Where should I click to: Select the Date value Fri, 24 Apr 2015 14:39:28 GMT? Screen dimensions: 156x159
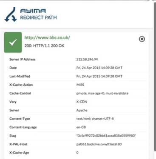pos(99,68)
